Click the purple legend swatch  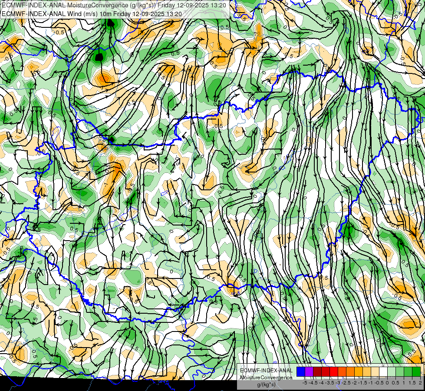[309, 371]
